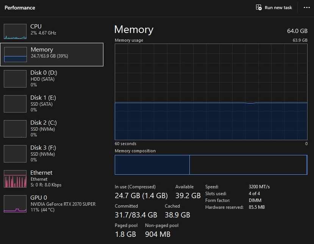This screenshot has height=244, width=314.
Task: Click the 63.9 GB graph scale label
Action: [300, 40]
